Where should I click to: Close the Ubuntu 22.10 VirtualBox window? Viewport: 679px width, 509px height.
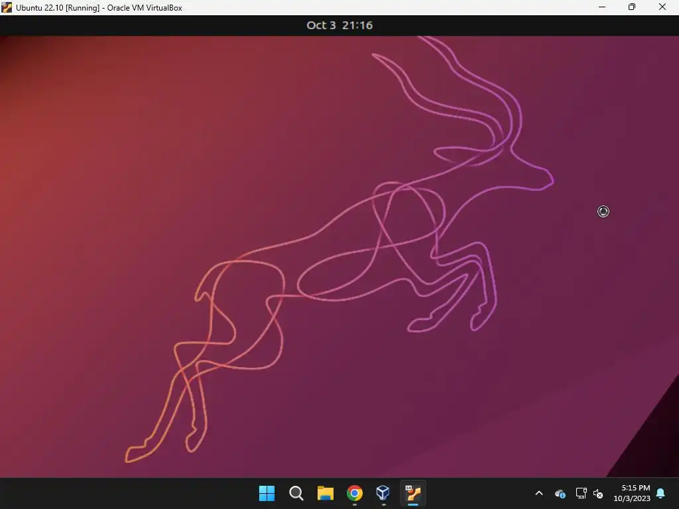point(662,7)
